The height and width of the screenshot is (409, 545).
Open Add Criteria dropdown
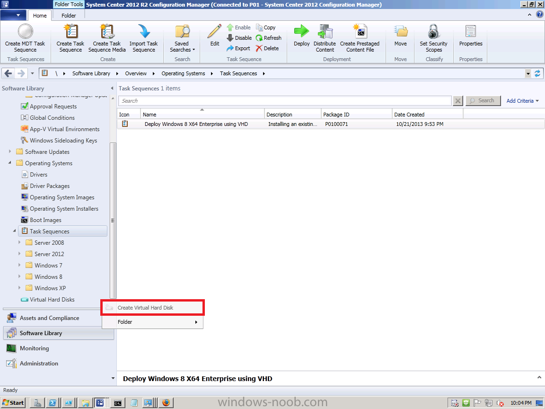pos(522,101)
